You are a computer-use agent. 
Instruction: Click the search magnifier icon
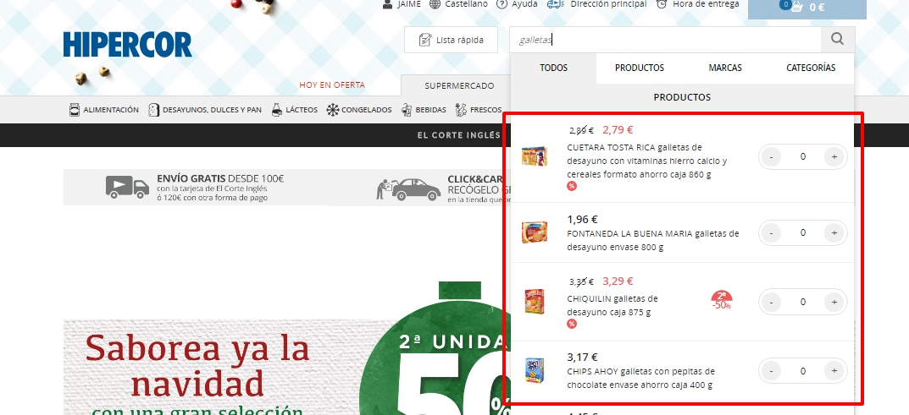[837, 39]
